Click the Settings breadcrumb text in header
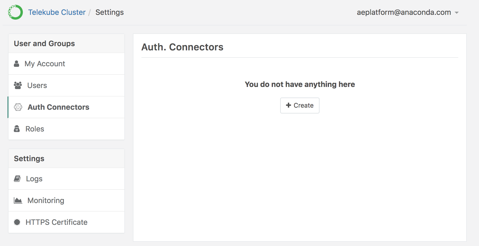479x246 pixels. (x=110, y=12)
